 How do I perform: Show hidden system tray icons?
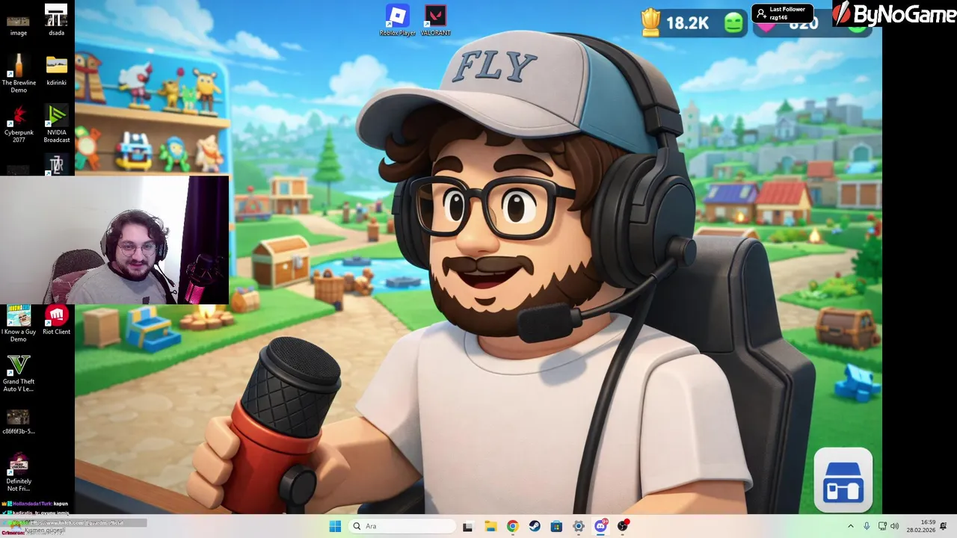(850, 526)
